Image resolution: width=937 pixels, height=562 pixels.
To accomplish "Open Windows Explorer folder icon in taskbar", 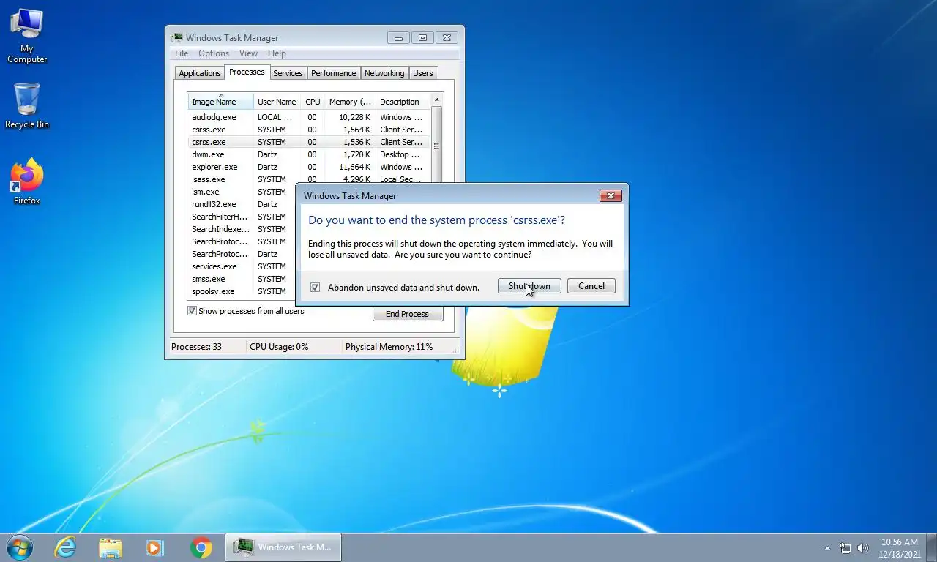I will [x=111, y=547].
